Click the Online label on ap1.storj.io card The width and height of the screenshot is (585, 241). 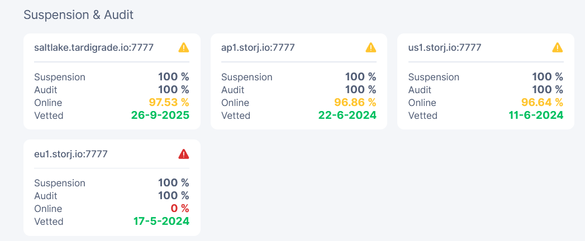pyautogui.click(x=235, y=103)
